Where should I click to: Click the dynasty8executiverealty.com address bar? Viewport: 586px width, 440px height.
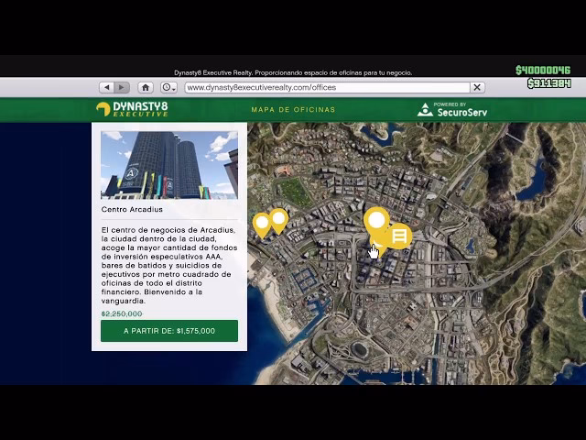tap(328, 87)
